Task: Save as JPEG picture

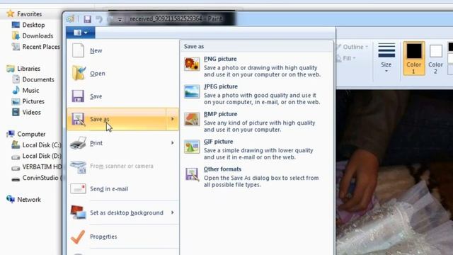Action: [256, 94]
